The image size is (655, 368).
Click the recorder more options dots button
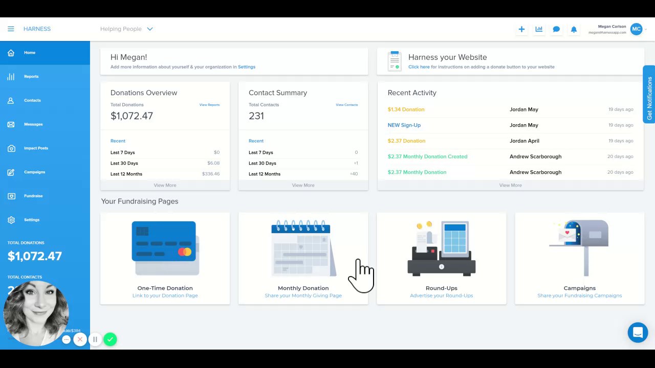click(66, 339)
